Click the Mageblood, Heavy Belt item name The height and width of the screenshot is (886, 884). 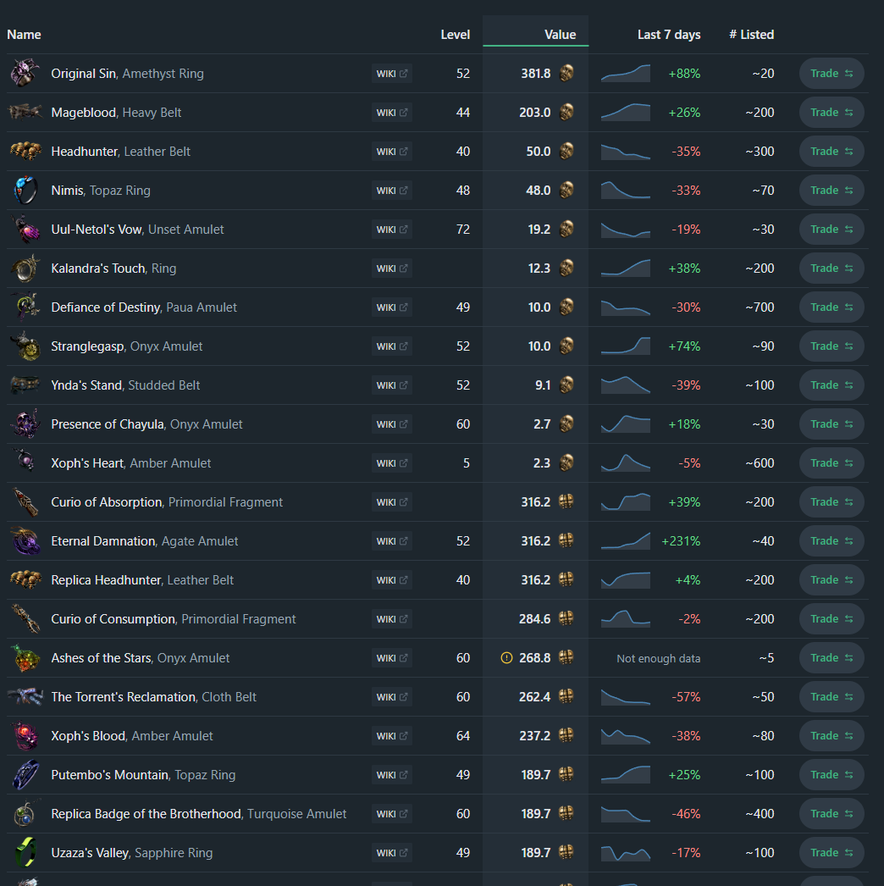click(x=116, y=113)
